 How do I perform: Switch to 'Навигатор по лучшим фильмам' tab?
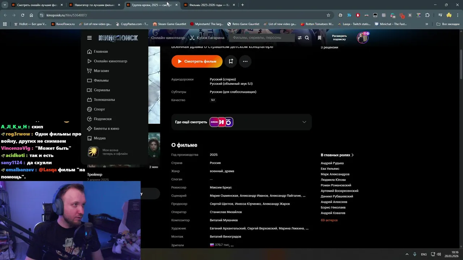click(94, 5)
